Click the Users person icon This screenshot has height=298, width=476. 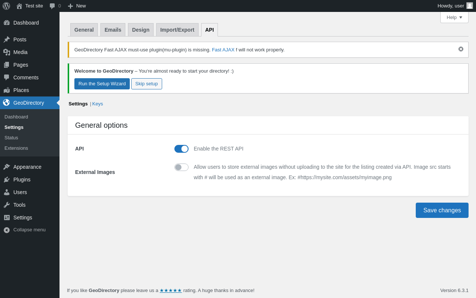point(7,192)
